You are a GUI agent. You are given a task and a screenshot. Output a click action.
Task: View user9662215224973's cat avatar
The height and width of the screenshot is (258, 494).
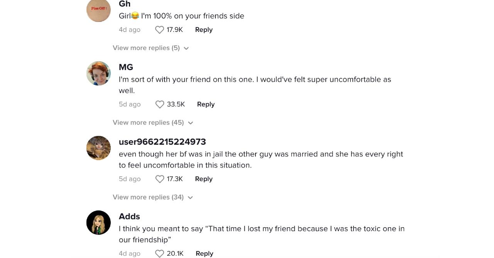point(98,148)
